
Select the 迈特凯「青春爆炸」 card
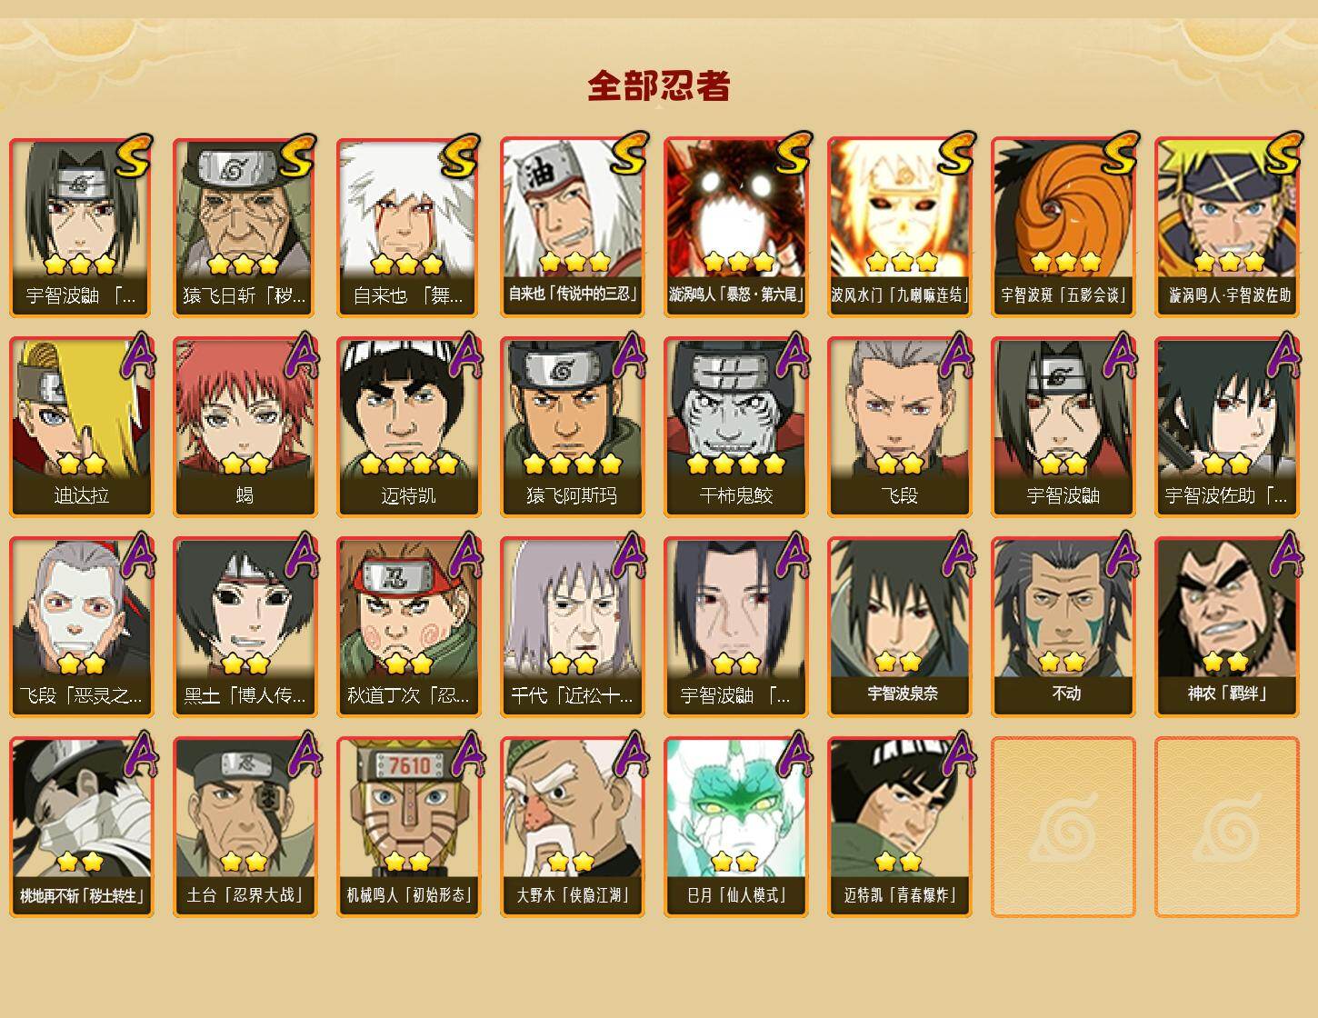point(900,826)
